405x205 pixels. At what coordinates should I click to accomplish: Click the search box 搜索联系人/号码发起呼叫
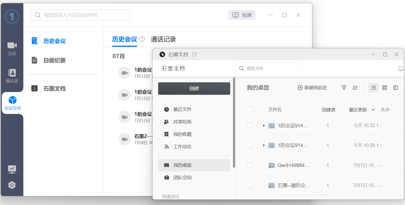tap(80, 15)
